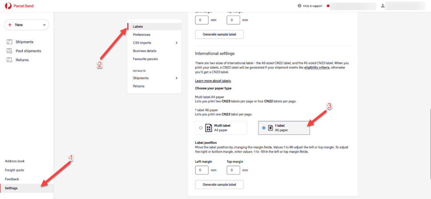Click the Help & support link

[x=312, y=6]
